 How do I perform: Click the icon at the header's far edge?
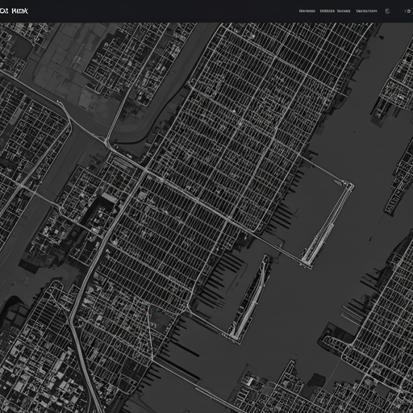[407, 11]
